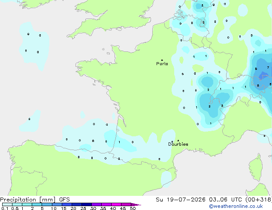272x210 pixels.
Task: Open the weatheronline.co.uk copyright link
Action: tap(236, 206)
